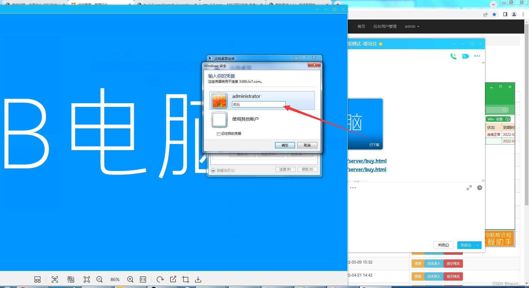Focus the 密码 password field
The height and width of the screenshot is (288, 529).
[259, 104]
